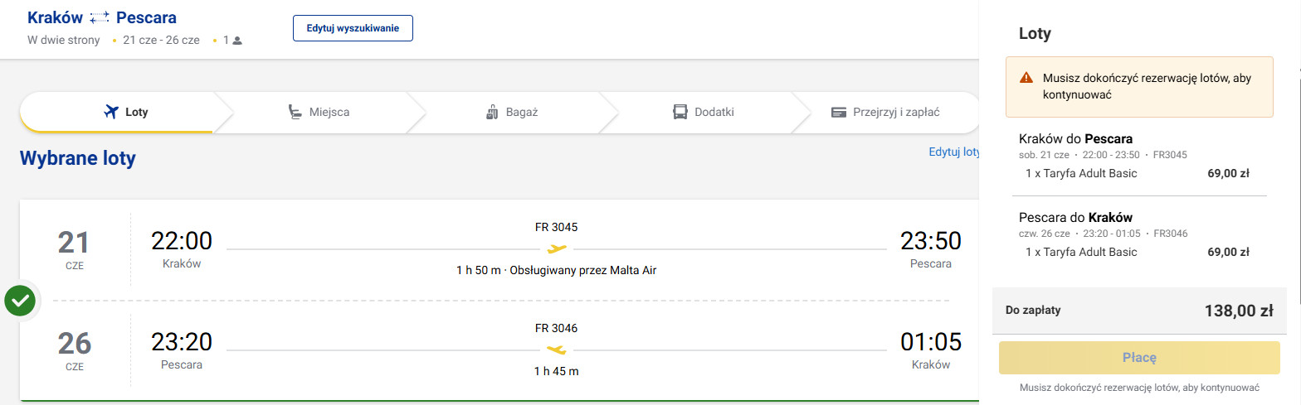
Task: Click the round-trip arrows between Kraków and Pescara
Action: (x=100, y=18)
